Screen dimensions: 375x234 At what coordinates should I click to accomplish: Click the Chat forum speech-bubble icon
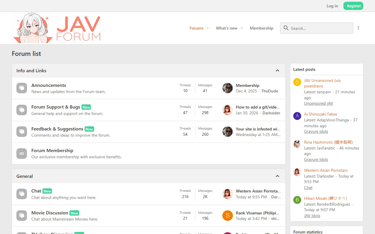(x=21, y=194)
